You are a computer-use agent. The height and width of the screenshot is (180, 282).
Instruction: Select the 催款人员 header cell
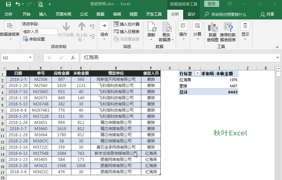pos(151,73)
